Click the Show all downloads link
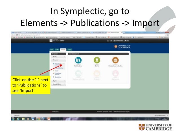Viewport: 180px width, 135px height. point(160,115)
